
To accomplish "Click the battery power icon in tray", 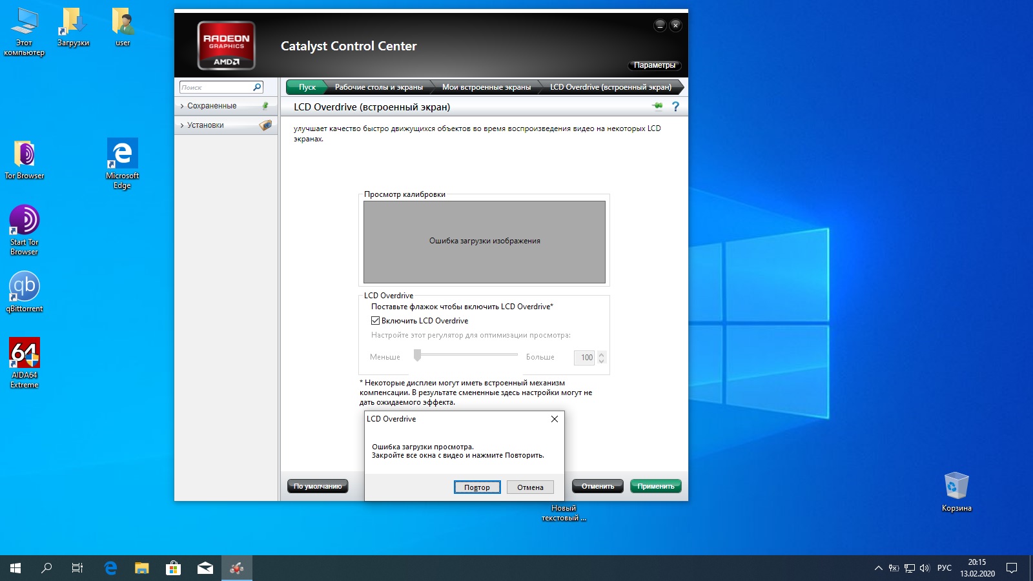I will click(894, 568).
